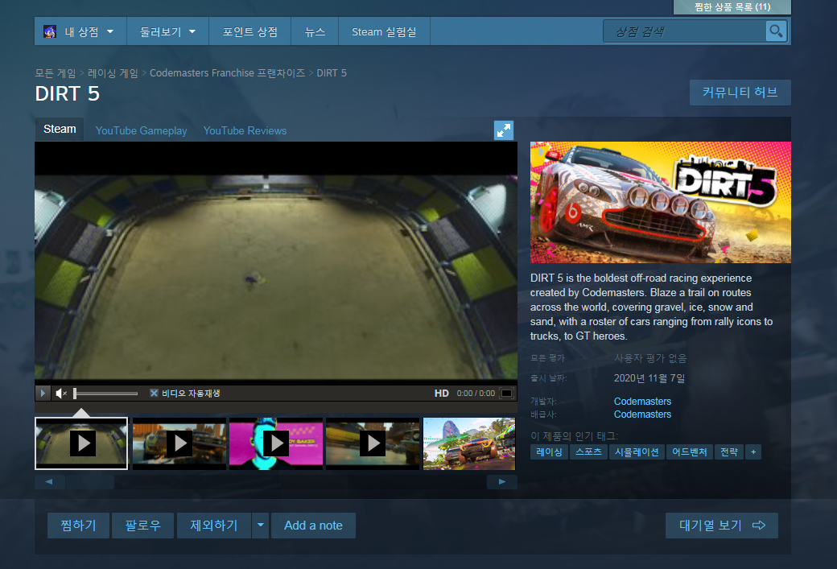Viewport: 837px width, 569px height.
Task: Open 뉴스 menu item
Action: pos(315,31)
